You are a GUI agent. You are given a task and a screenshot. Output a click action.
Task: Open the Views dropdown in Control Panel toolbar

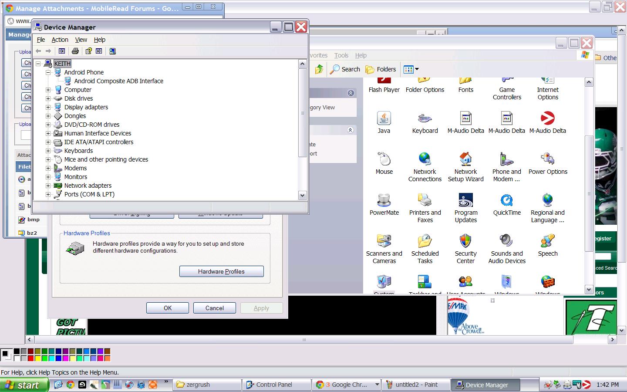tap(411, 69)
